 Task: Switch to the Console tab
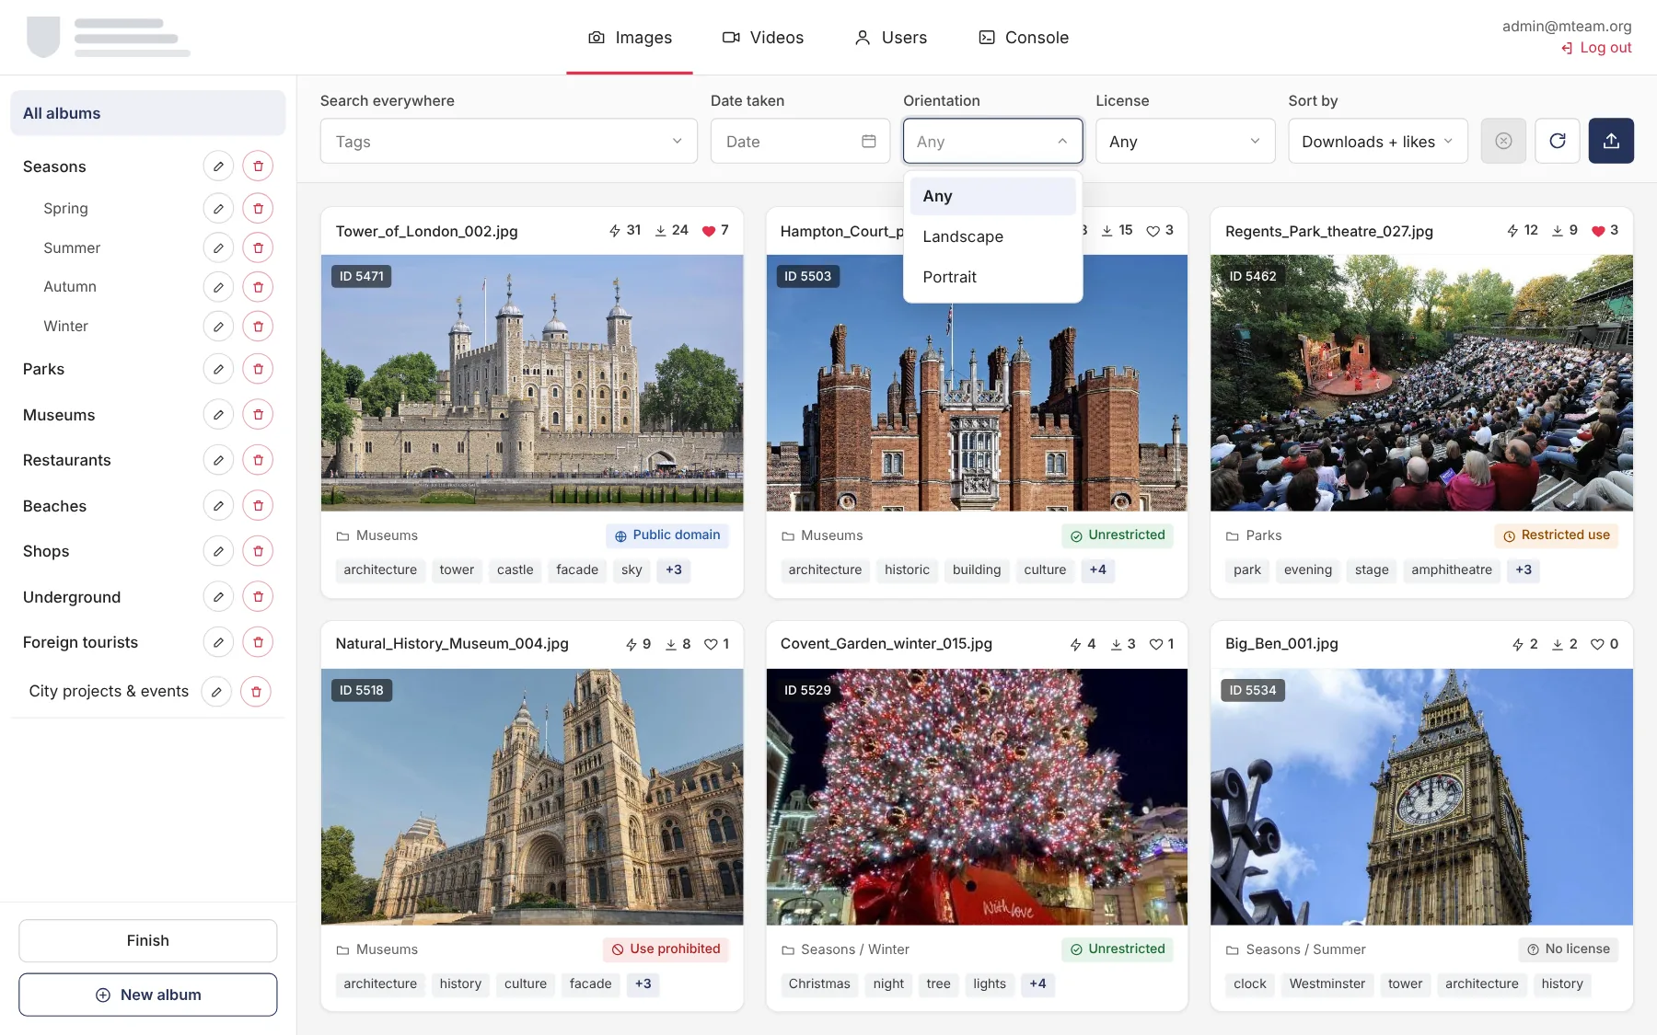coord(1024,38)
